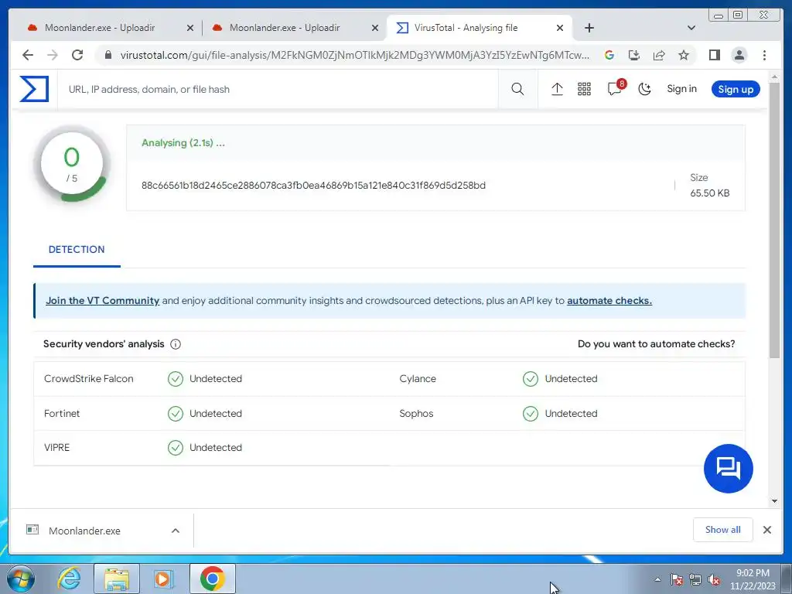Click the file hash text 88c66561b18d...

(313, 186)
